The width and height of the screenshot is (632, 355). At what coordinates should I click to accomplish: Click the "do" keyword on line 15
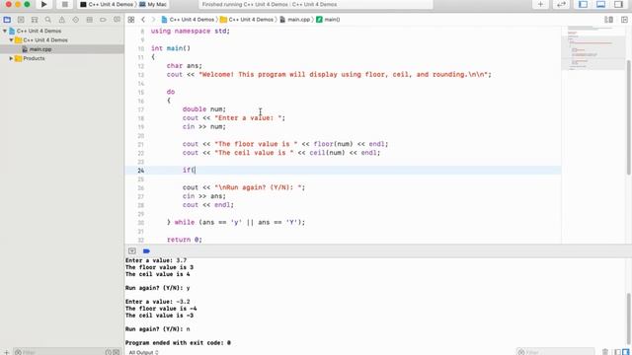click(x=171, y=92)
